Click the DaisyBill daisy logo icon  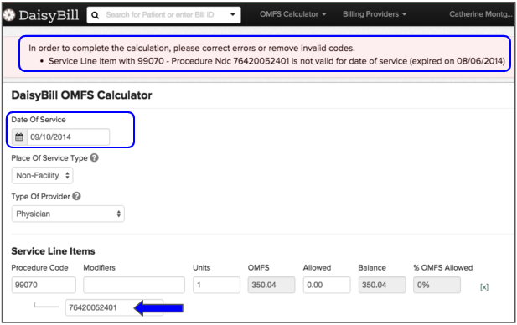(x=9, y=15)
